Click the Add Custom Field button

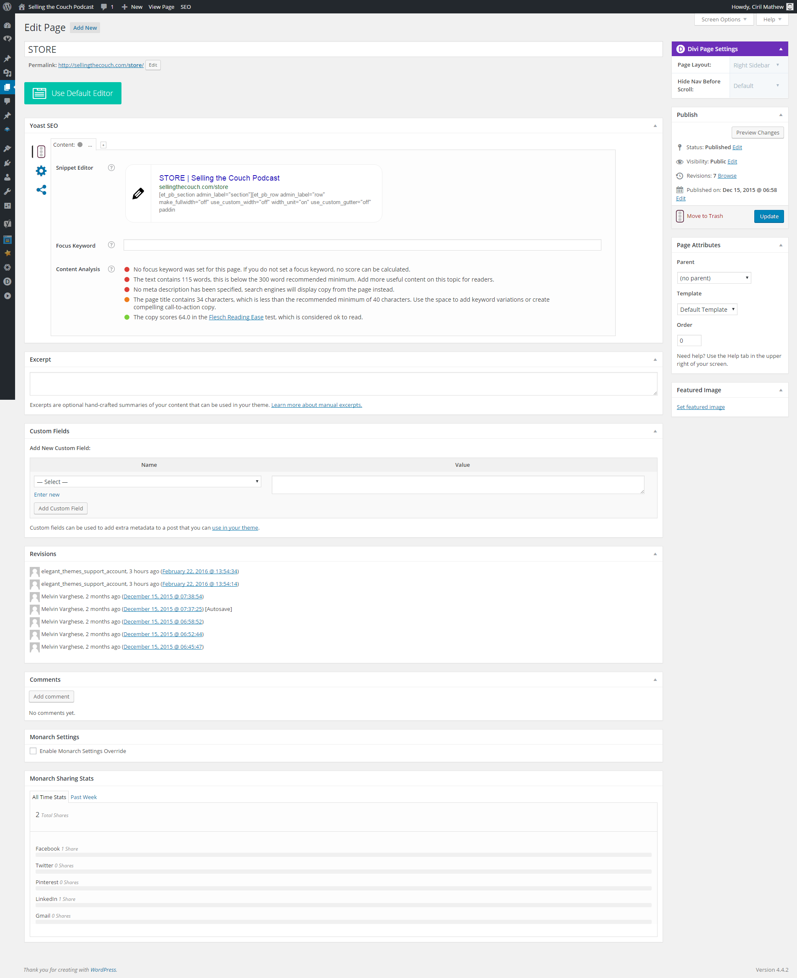[x=61, y=508]
